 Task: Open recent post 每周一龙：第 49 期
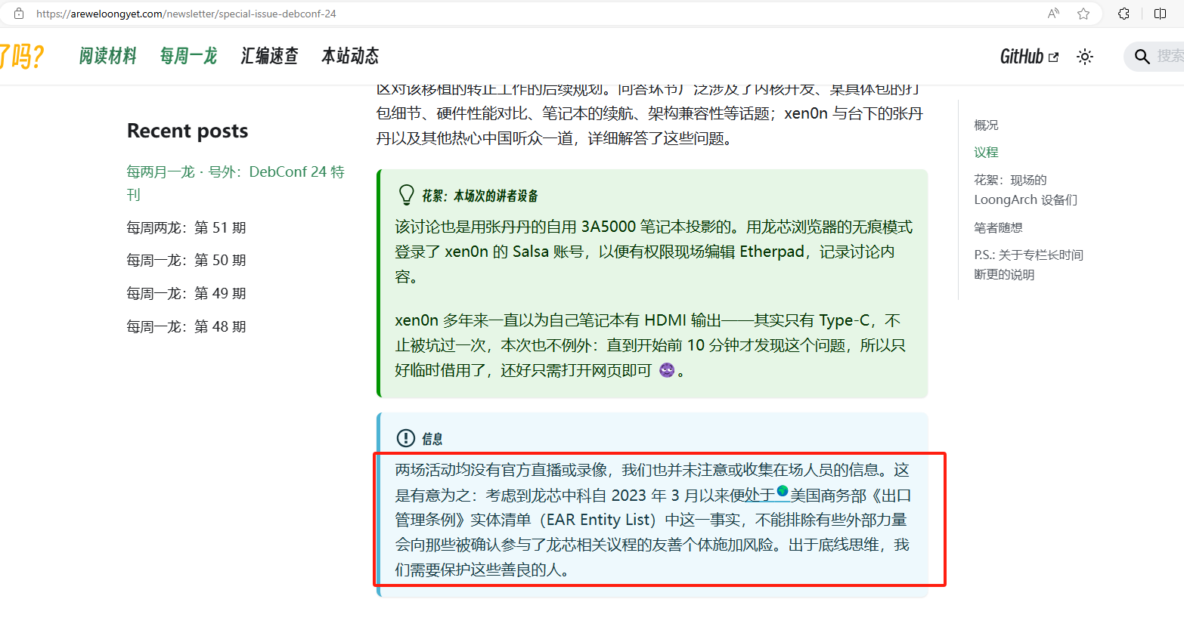[186, 294]
